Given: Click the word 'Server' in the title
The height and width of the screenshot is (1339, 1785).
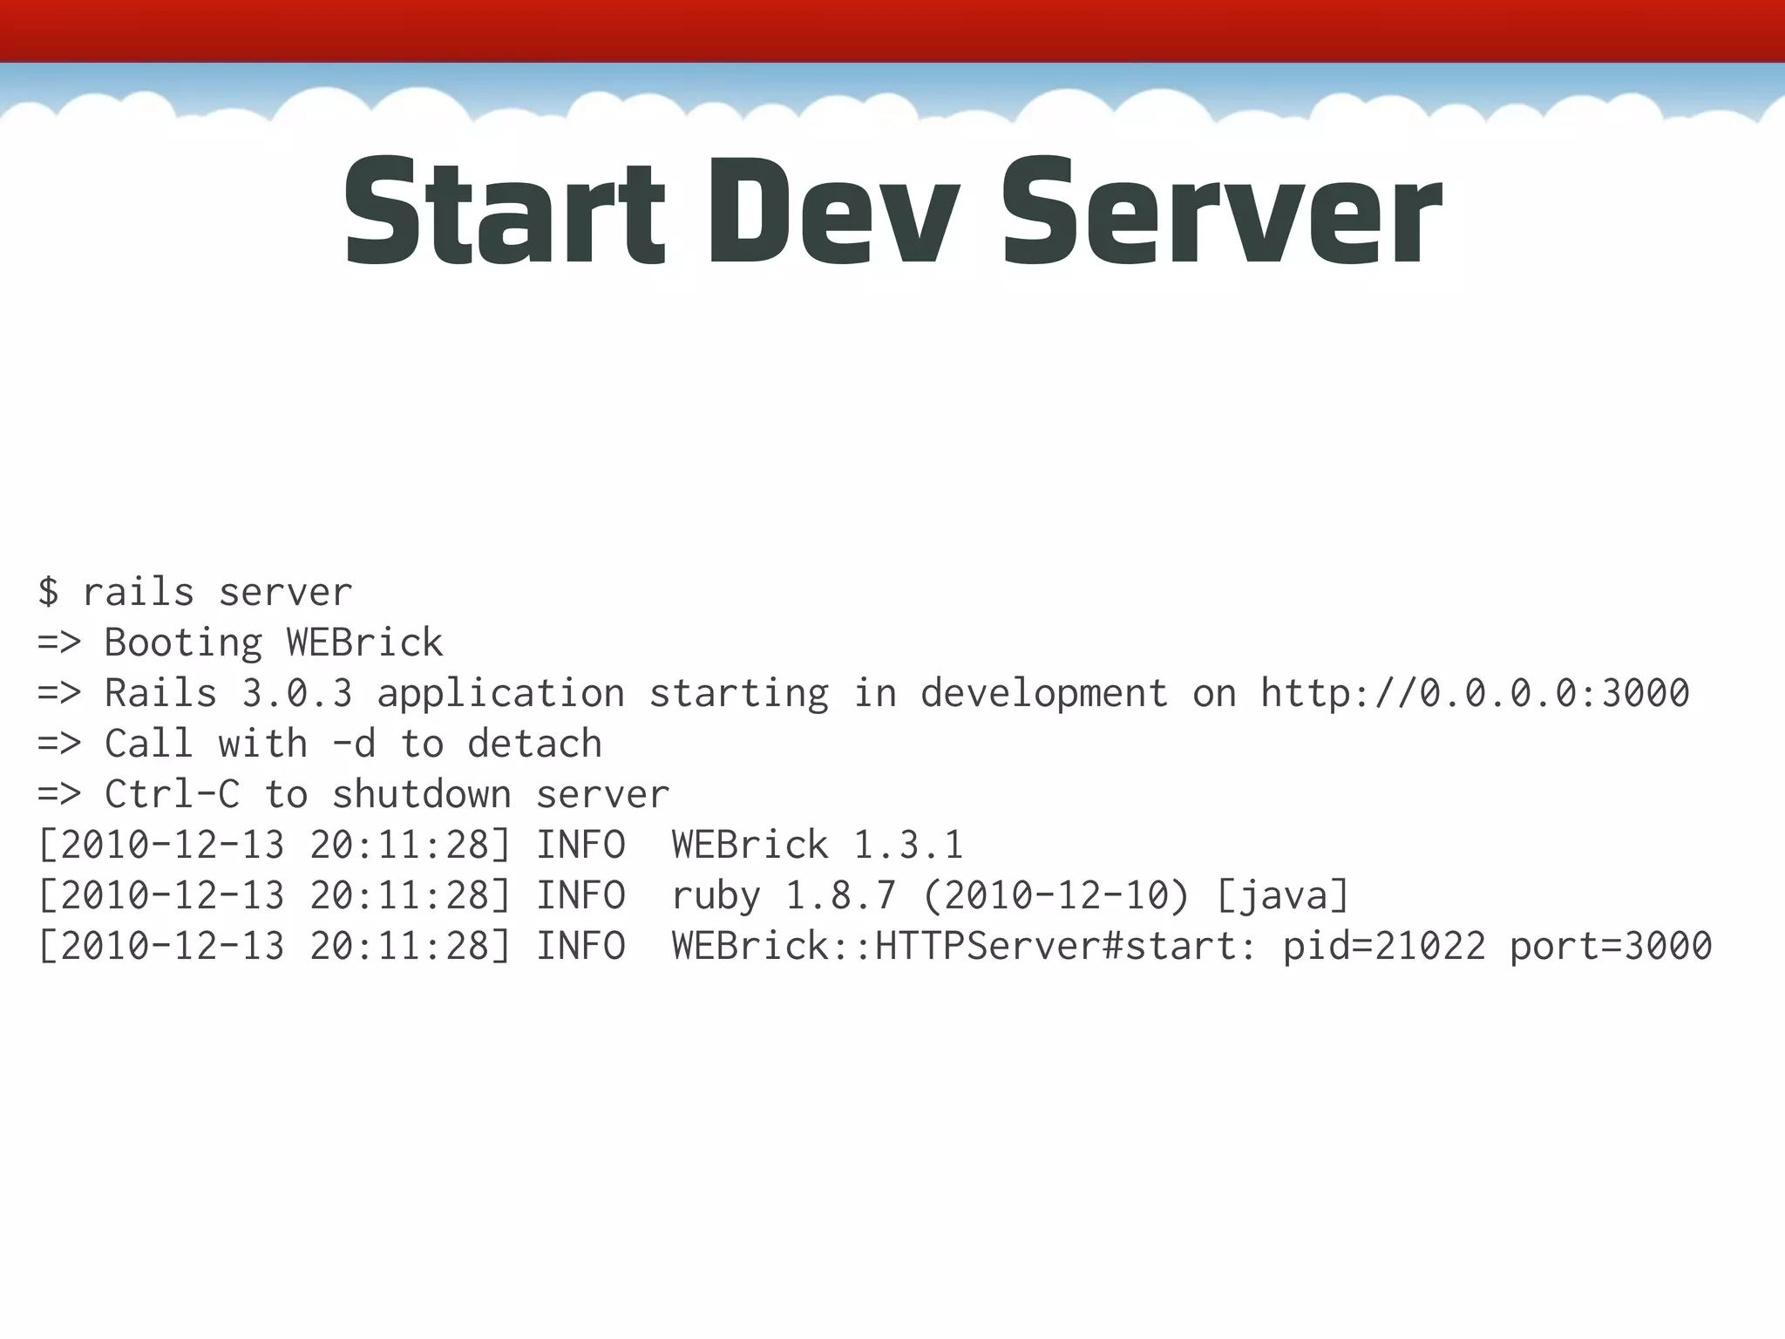Looking at the screenshot, I should tap(1220, 211).
